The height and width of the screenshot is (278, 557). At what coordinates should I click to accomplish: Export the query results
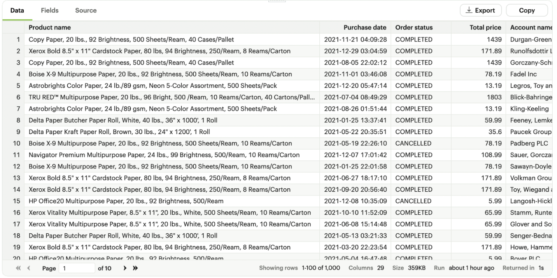point(481,10)
